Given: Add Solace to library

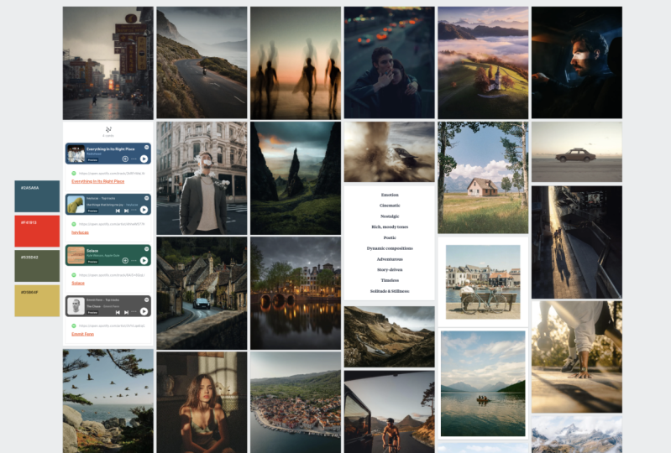Looking at the screenshot, I should (x=125, y=261).
